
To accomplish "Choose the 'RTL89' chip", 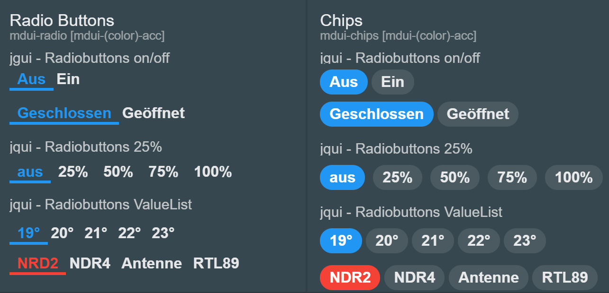I will click(565, 277).
